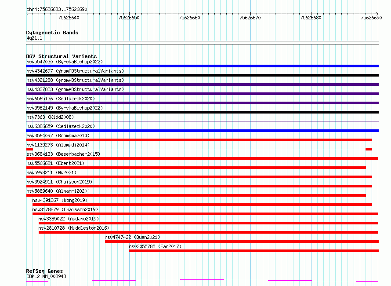
Task: Click nsv4391267 (Wong2019) variant label
Action: tap(60, 200)
